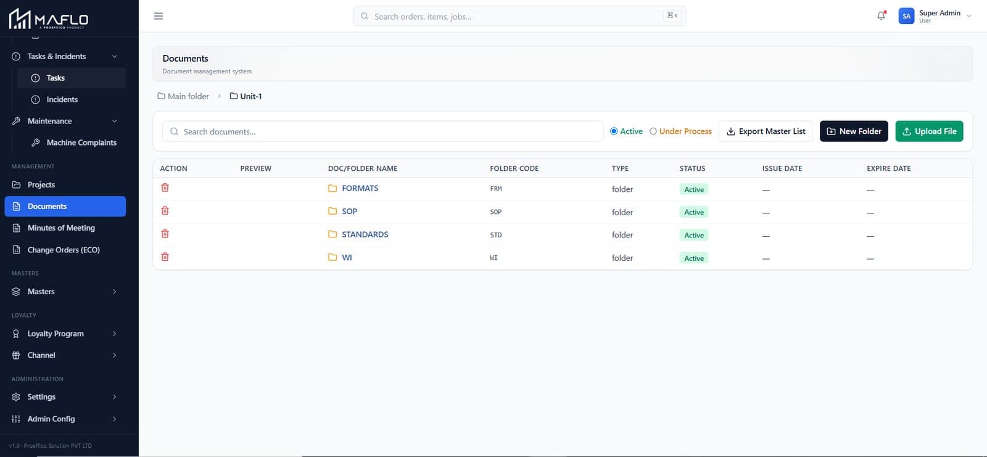987x457 pixels.
Task: Delete the SOP folder row
Action: click(165, 211)
